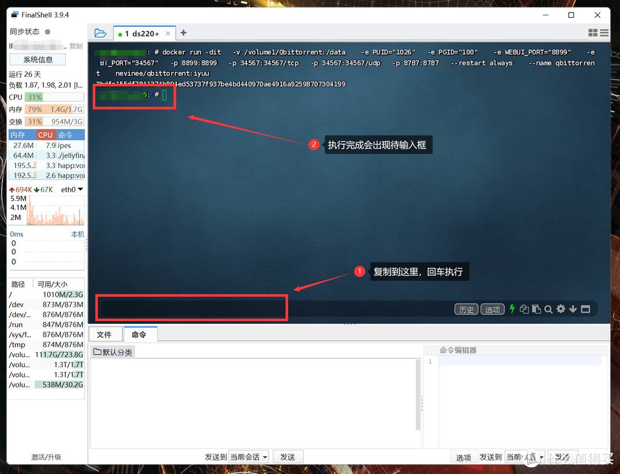Open command history with 历史 button

pos(466,309)
